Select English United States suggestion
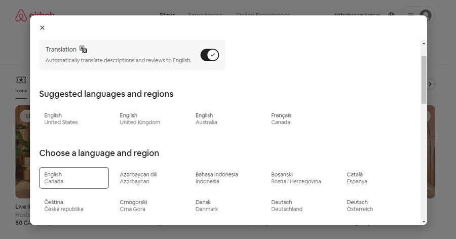This screenshot has width=456, height=239. click(x=61, y=119)
